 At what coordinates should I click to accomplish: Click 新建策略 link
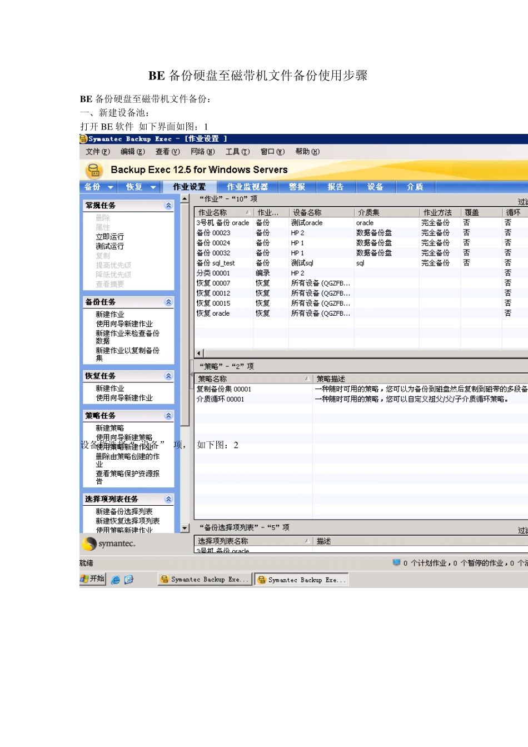109,428
